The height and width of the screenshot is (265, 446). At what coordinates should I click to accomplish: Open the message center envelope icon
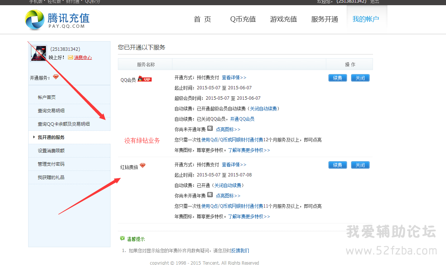point(70,57)
